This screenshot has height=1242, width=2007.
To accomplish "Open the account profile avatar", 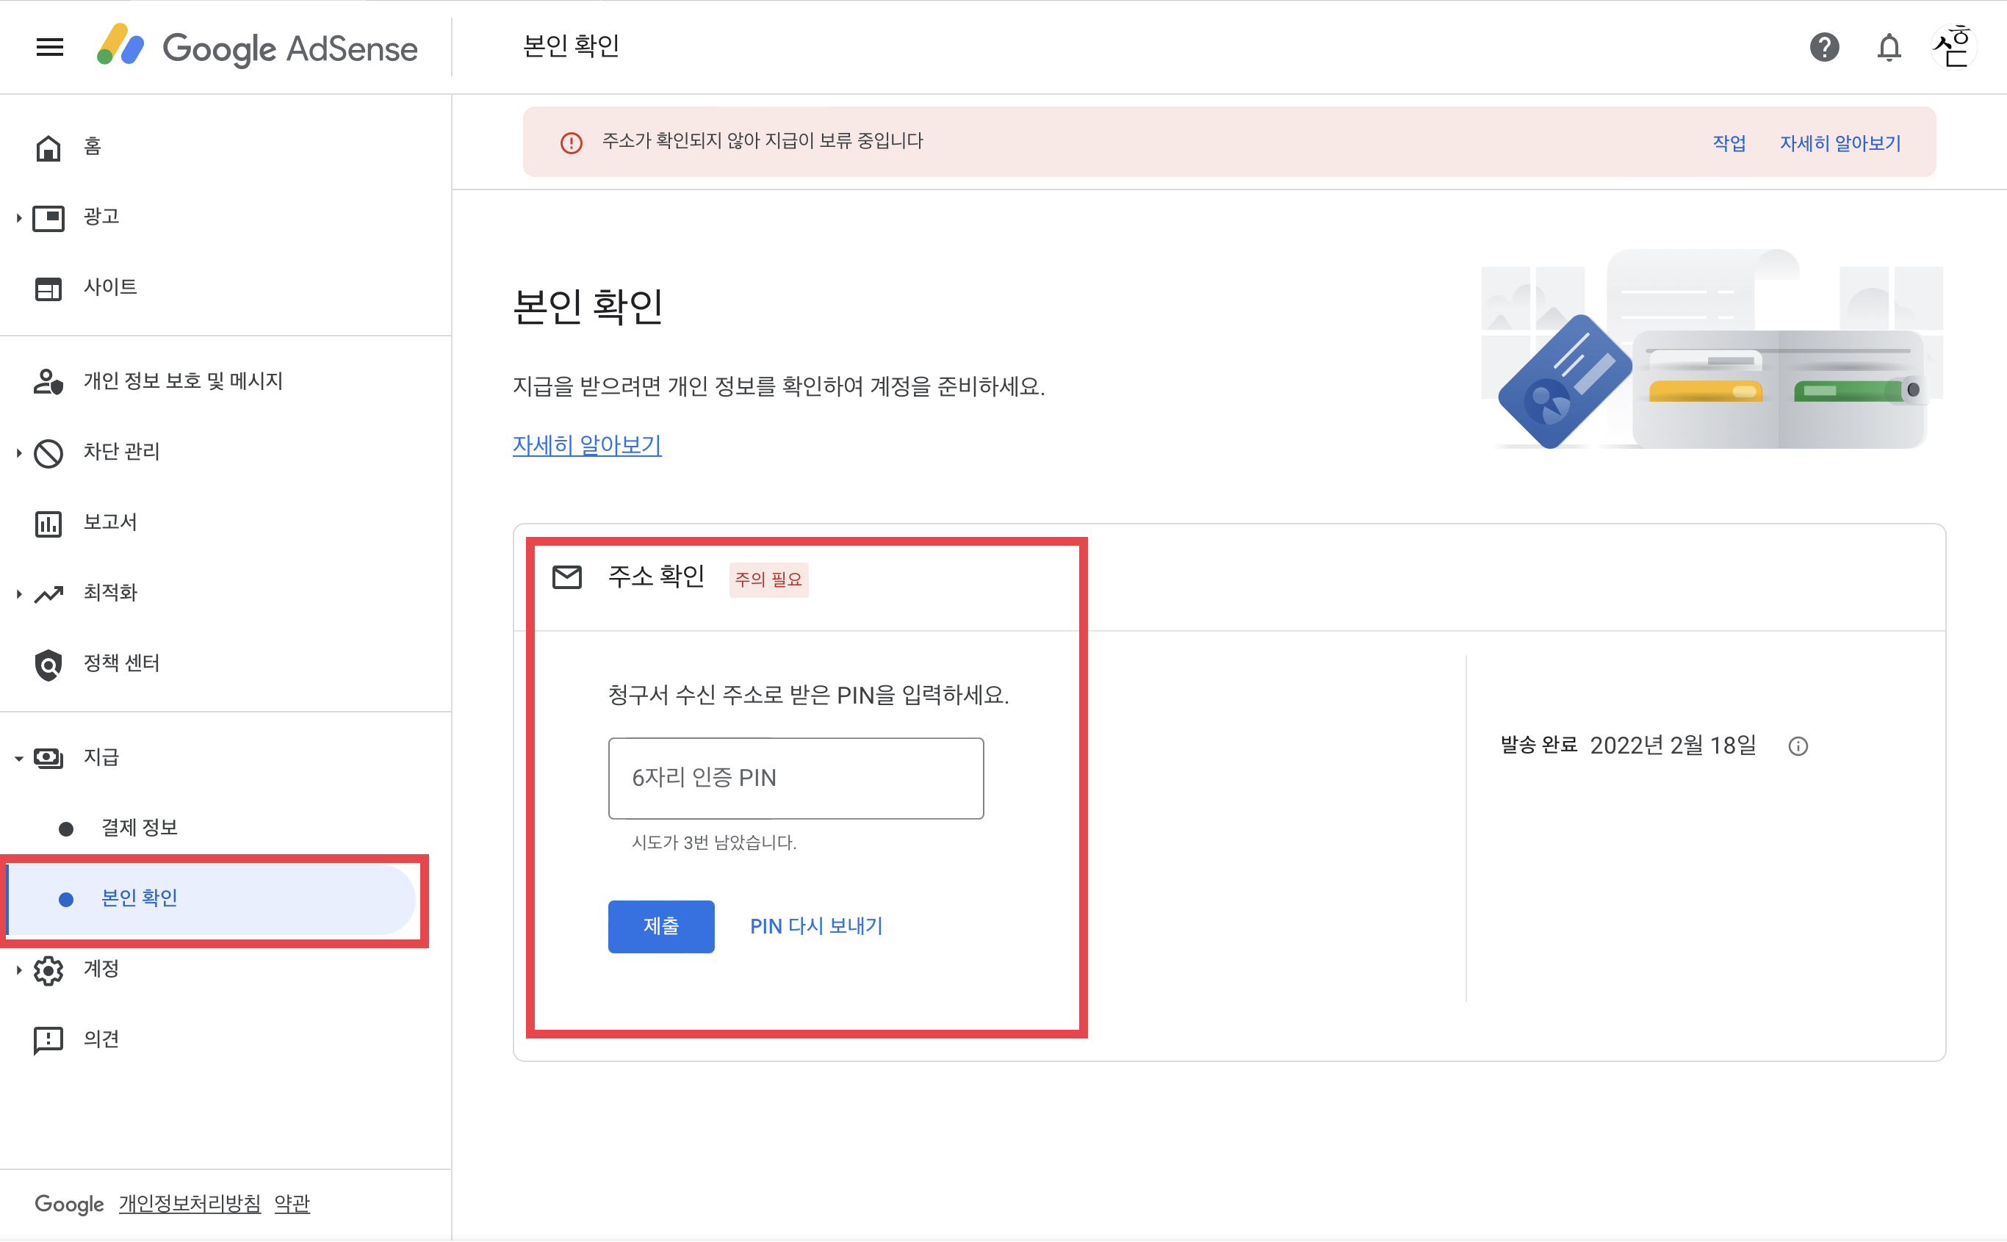I will coord(1953,47).
